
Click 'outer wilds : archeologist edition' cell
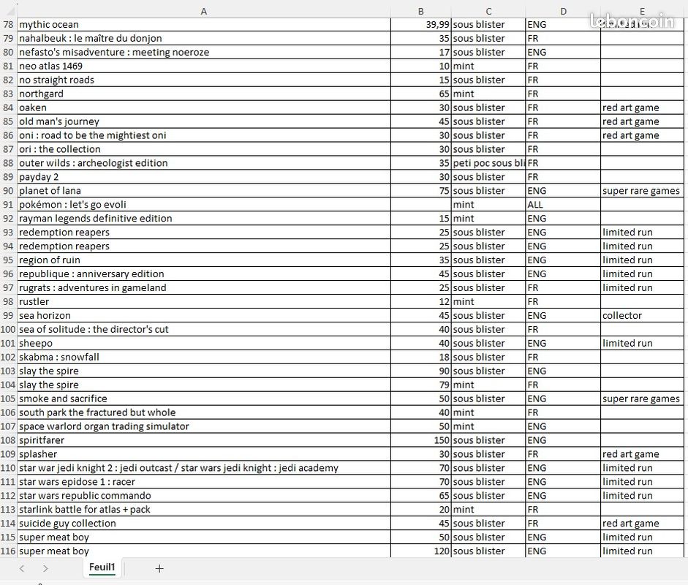[203, 163]
